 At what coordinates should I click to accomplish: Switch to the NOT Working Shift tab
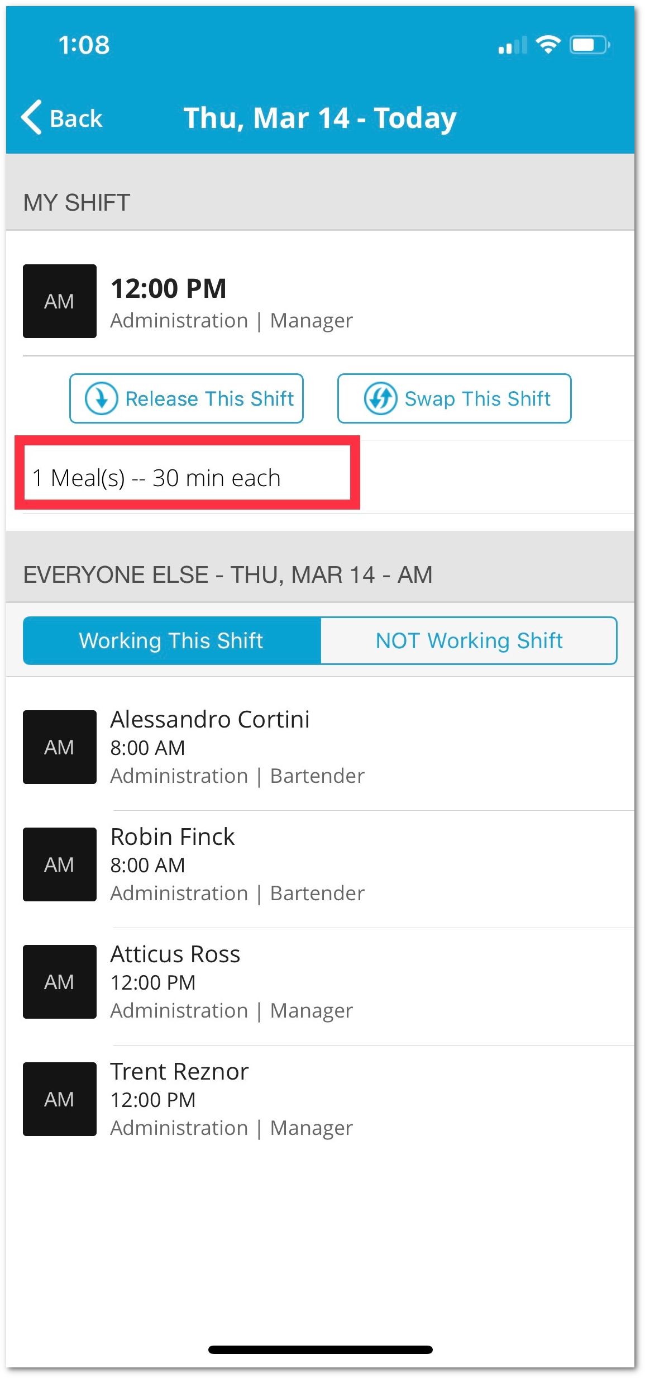469,640
